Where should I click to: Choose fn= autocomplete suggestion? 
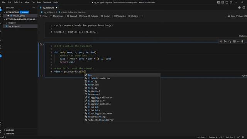click(122, 75)
